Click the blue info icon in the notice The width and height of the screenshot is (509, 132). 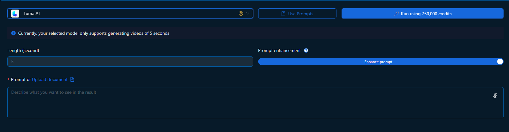point(13,33)
